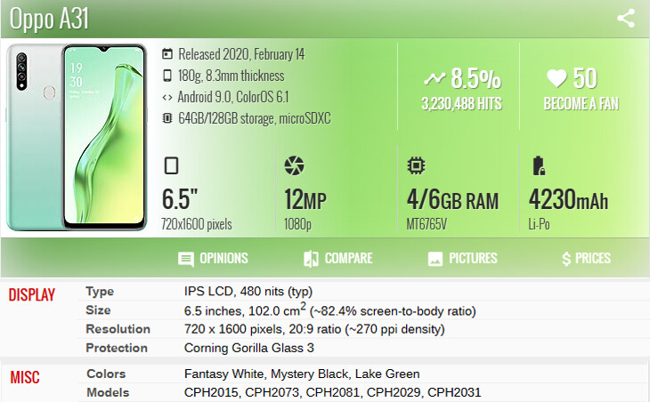The image size is (650, 402).
Task: Click the popularity trend graph icon
Action: [435, 78]
